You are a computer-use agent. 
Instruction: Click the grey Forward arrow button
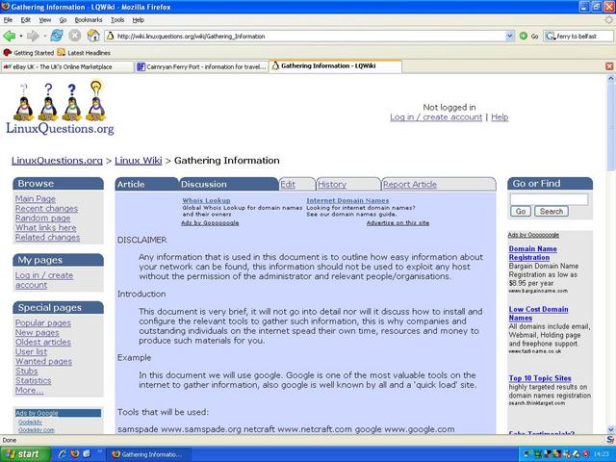click(x=33, y=37)
